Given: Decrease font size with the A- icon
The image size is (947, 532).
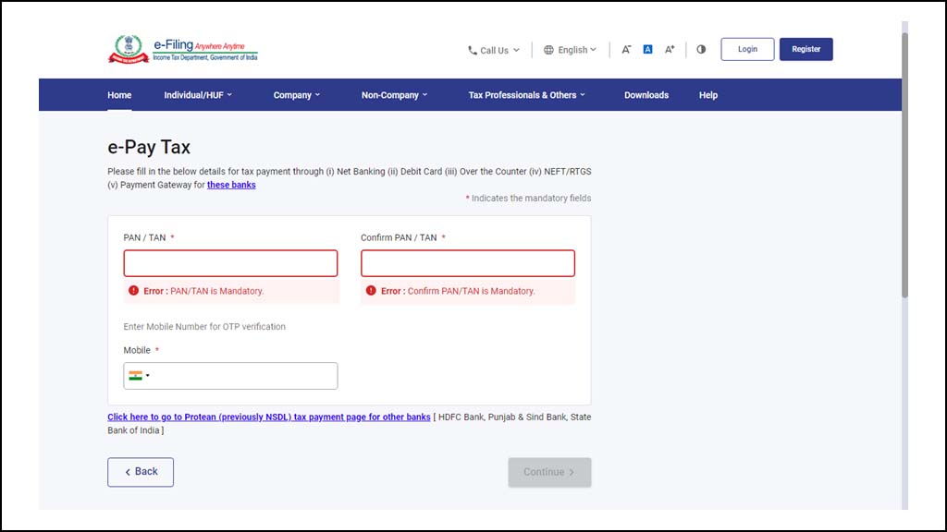Looking at the screenshot, I should (626, 50).
